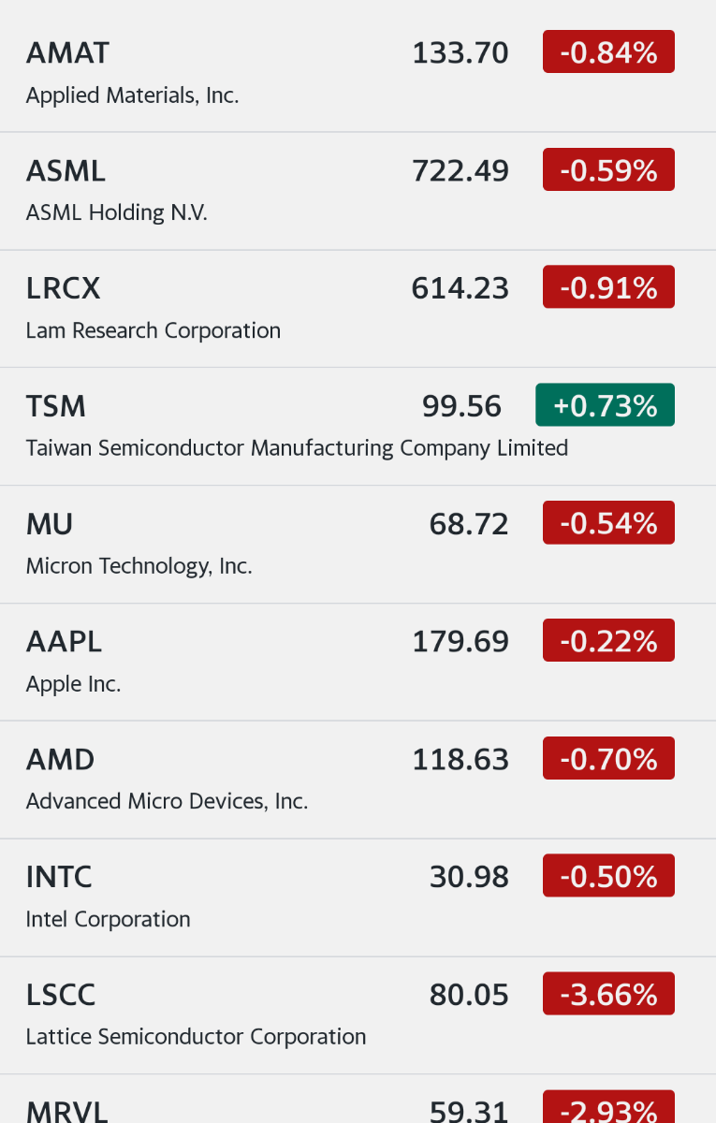Open the TSM ticker symbol
This screenshot has width=716, height=1123.
(x=56, y=406)
